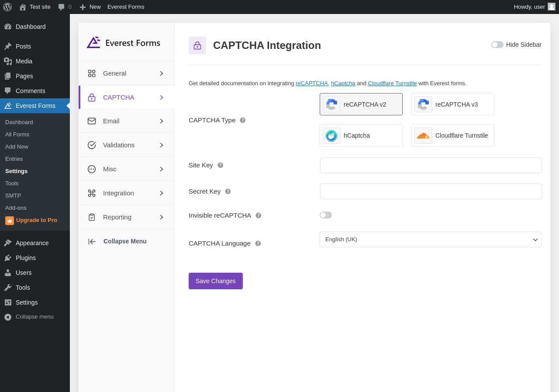
Task: Select the hCaptcha type option
Action: pos(361,135)
